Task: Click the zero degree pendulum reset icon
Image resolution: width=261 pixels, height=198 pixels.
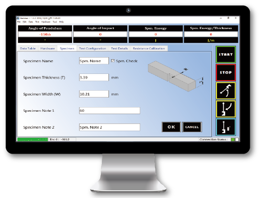Action: click(226, 127)
